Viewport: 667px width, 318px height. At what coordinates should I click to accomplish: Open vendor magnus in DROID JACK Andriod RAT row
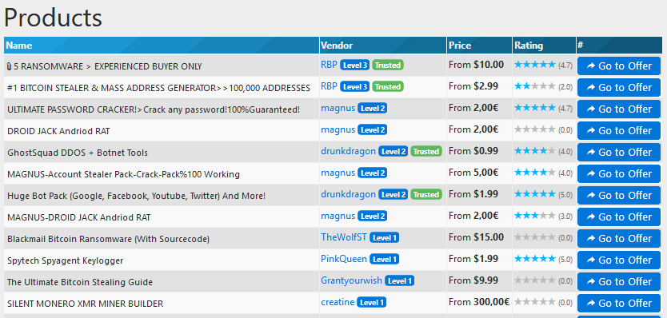(337, 129)
